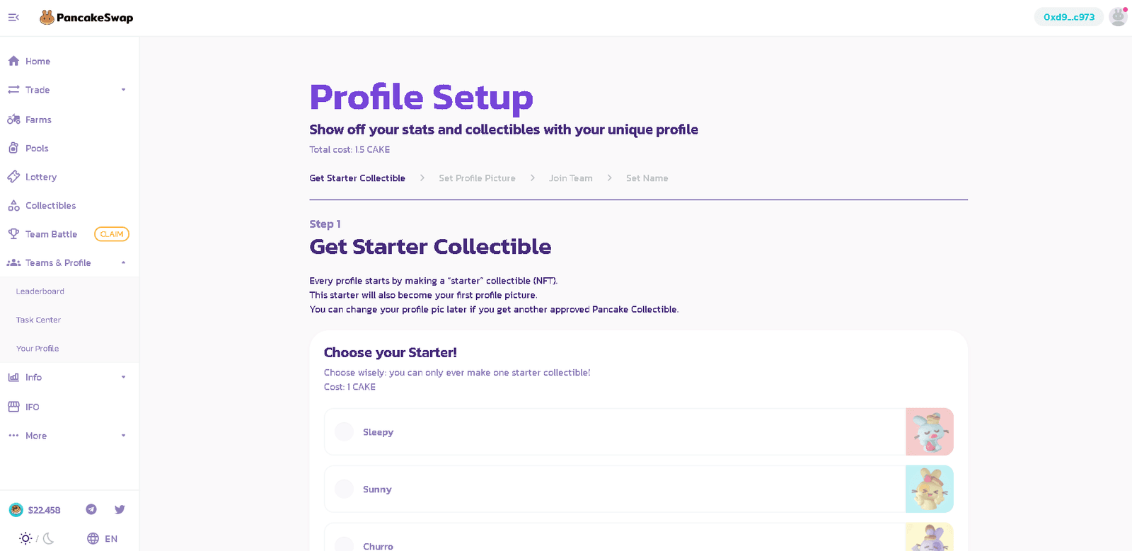Open Farms via the tractor icon
1132x551 pixels.
[x=13, y=120]
